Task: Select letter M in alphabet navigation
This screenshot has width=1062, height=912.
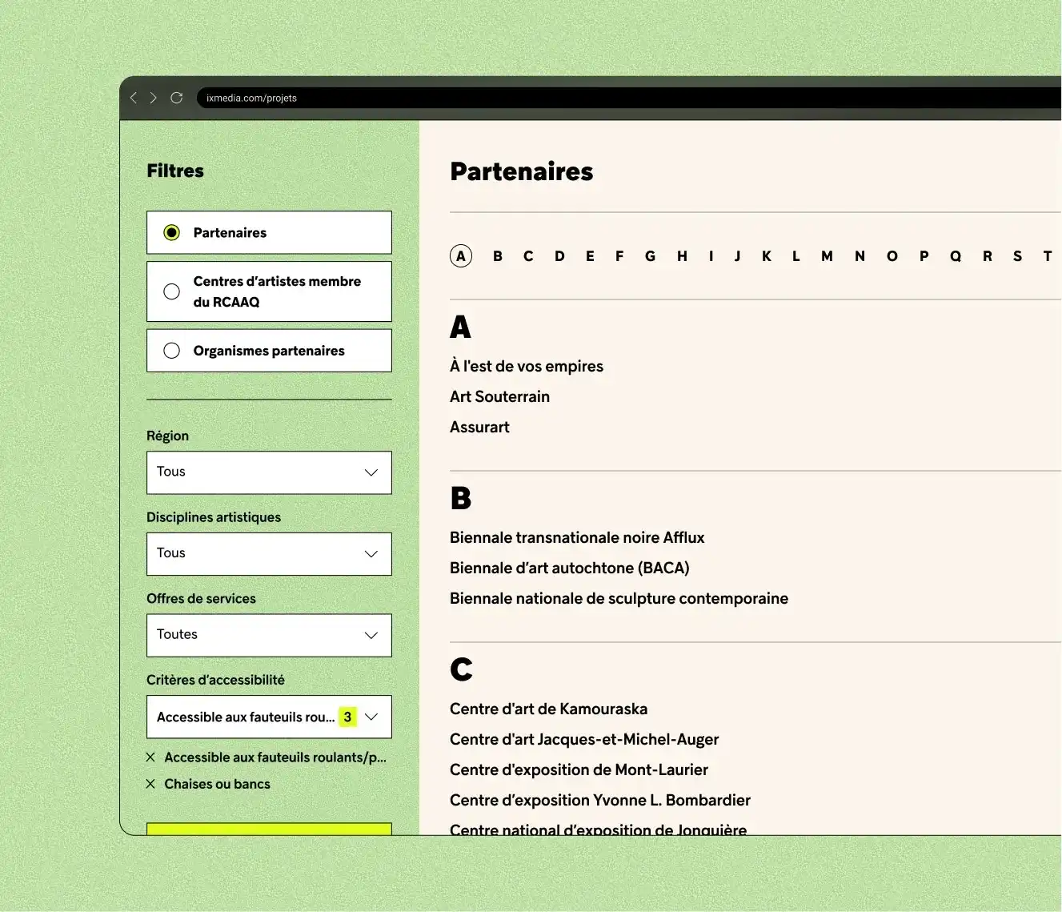Action: point(827,256)
